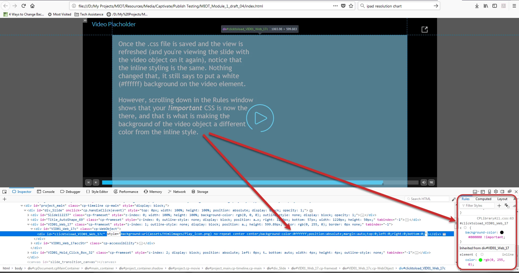The height and width of the screenshot is (273, 519).
Task: Click the Firefox Downloads arrow icon
Action: pos(477,6)
